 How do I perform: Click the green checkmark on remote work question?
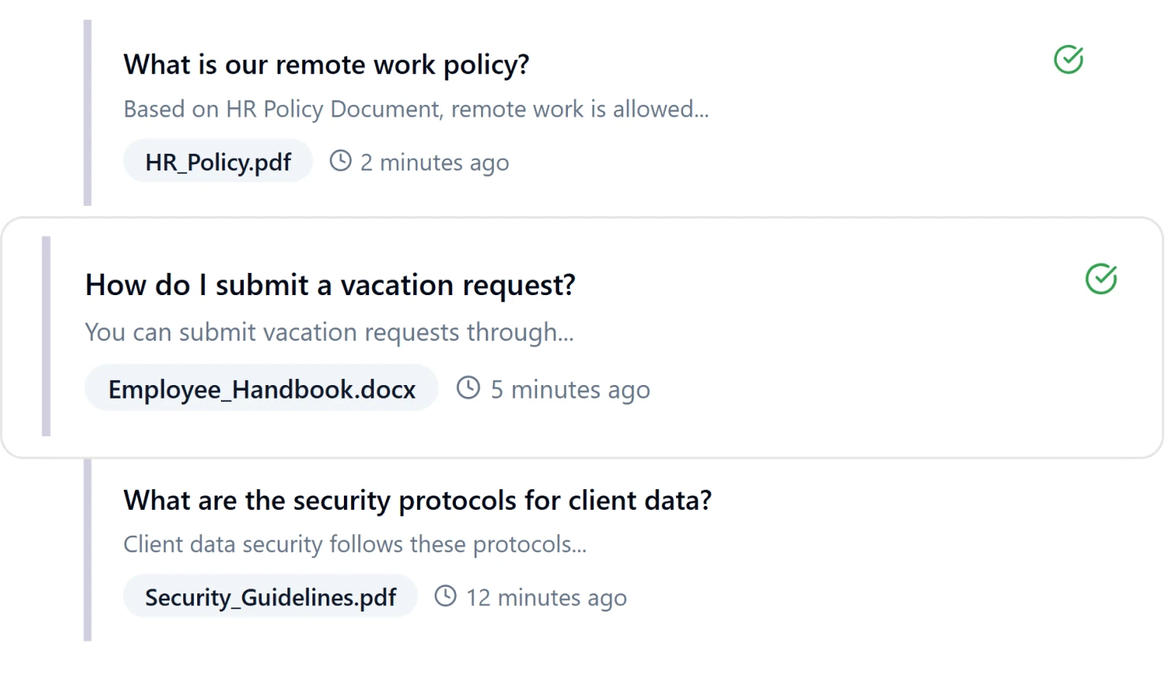coord(1068,60)
